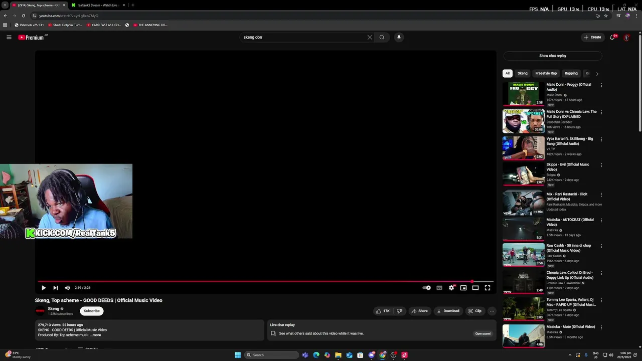Open the browser tab search dropdown
The height and width of the screenshot is (361, 642).
coord(5,5)
